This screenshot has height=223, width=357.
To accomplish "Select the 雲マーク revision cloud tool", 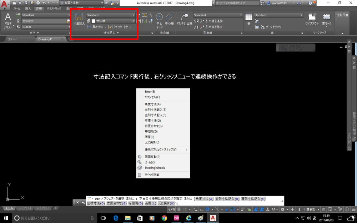I will (x=327, y=20).
